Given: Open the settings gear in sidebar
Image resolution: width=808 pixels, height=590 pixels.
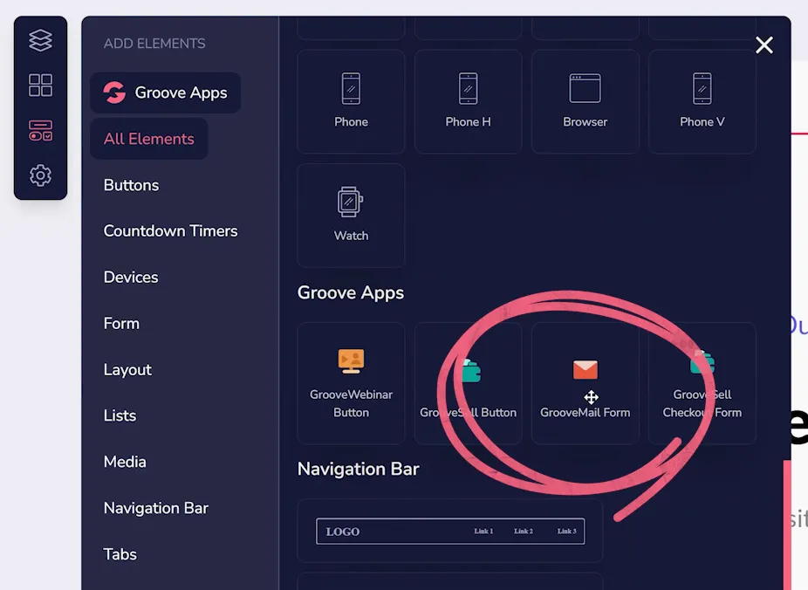Looking at the screenshot, I should point(40,175).
